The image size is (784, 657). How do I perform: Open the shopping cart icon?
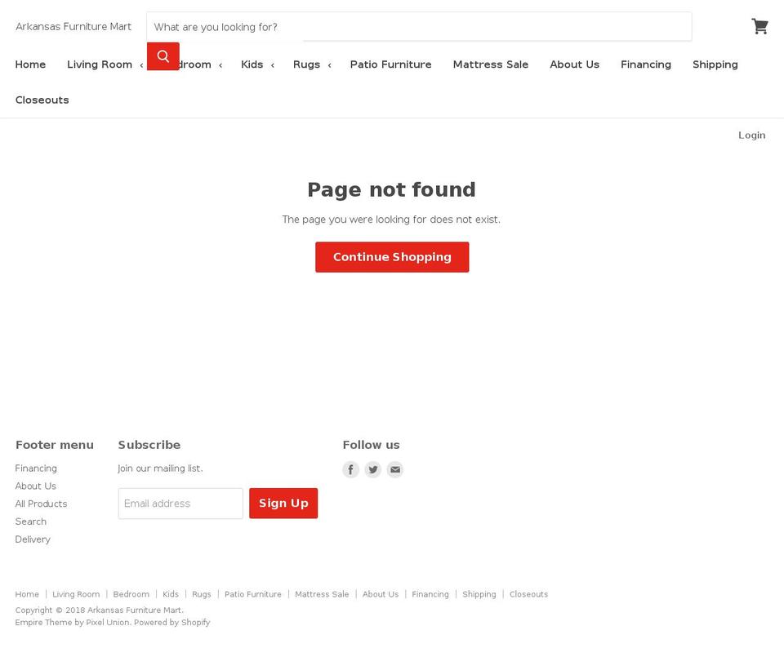point(759,26)
